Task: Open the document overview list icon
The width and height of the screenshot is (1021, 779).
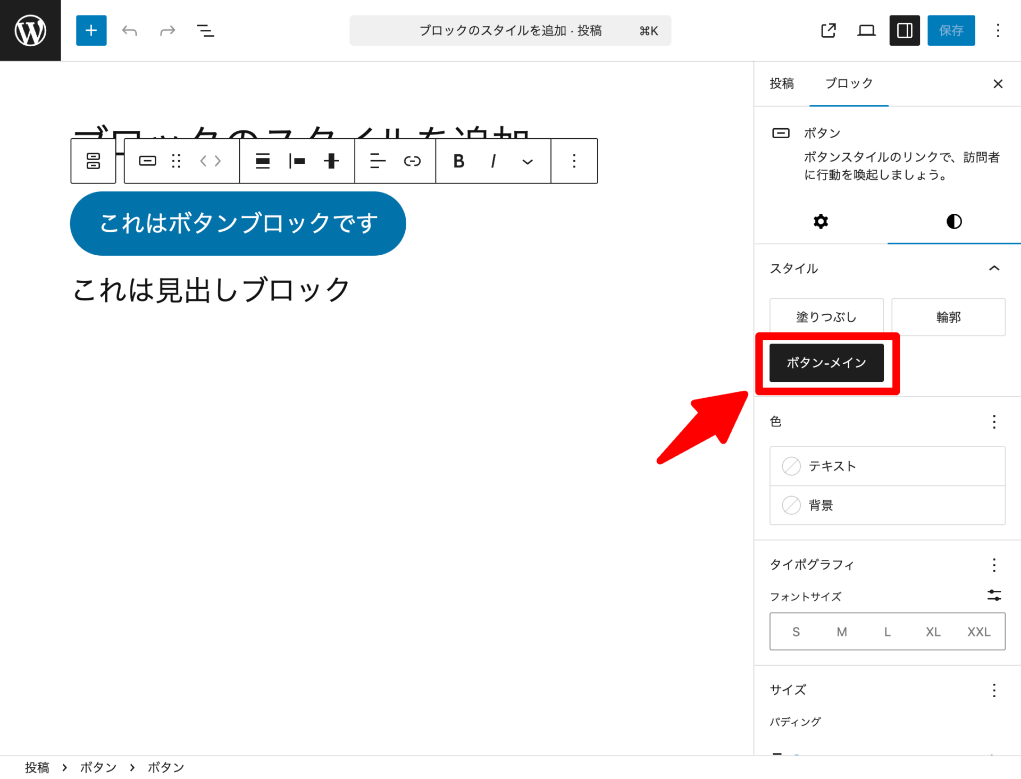Action: [205, 30]
